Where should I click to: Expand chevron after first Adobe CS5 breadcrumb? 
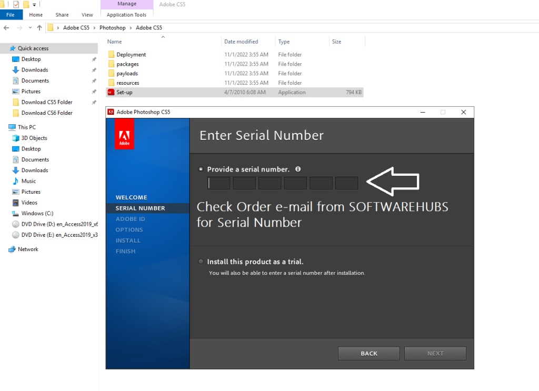coord(94,28)
